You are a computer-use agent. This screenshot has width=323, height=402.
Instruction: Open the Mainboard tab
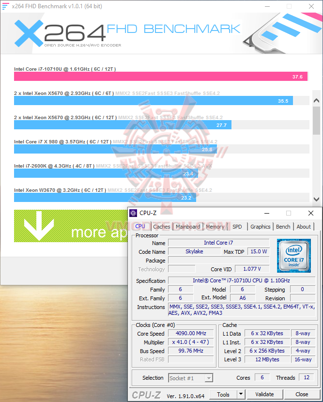(x=188, y=227)
